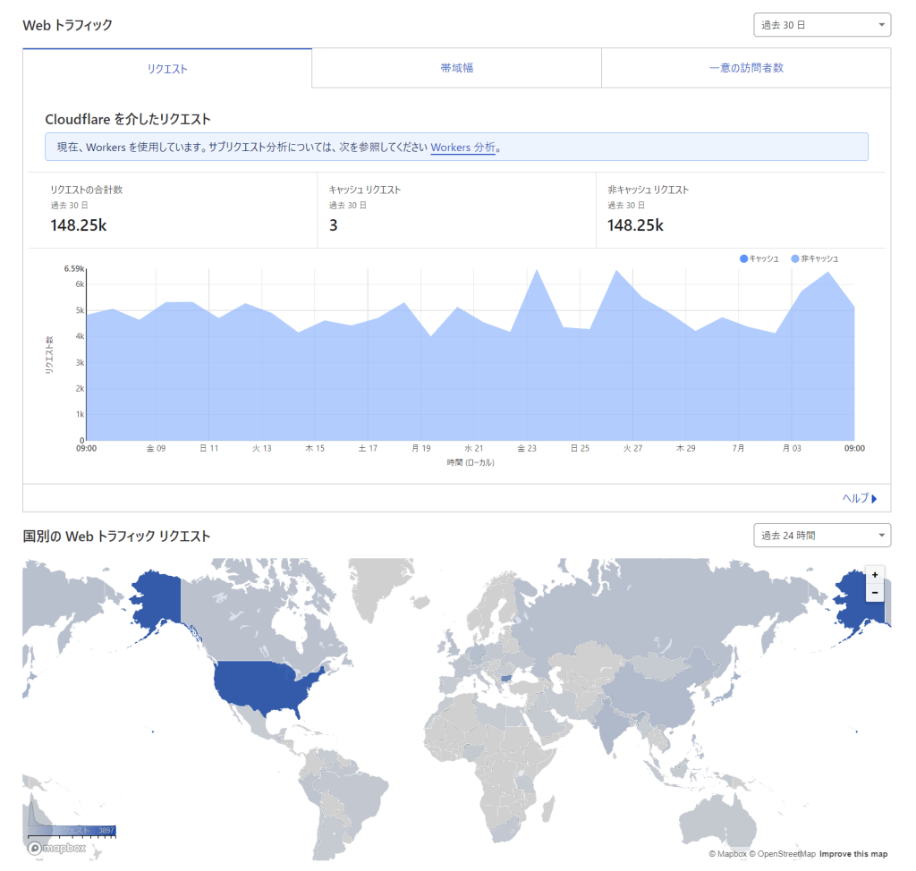
Task: Switch to the 帯域幅 tab
Action: point(456,68)
